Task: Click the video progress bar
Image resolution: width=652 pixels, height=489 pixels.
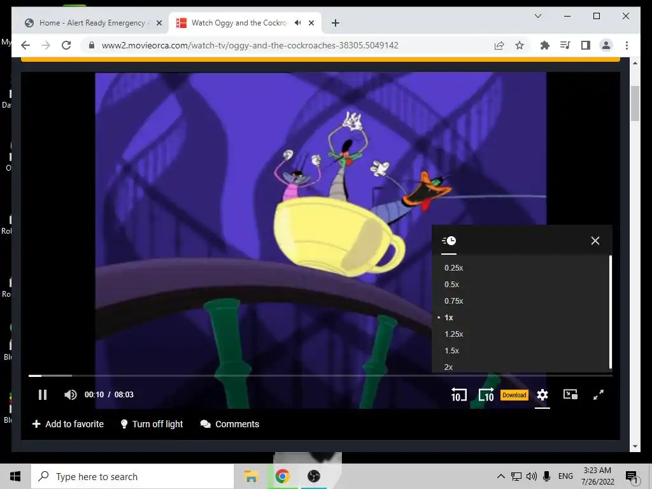Action: pyautogui.click(x=320, y=376)
